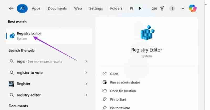
Task: Click the 'Documents' section heading
Action: click(18, 106)
